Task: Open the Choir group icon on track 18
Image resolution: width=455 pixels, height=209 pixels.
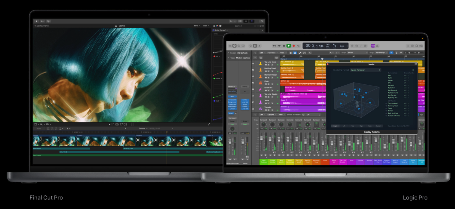Action: click(260, 83)
